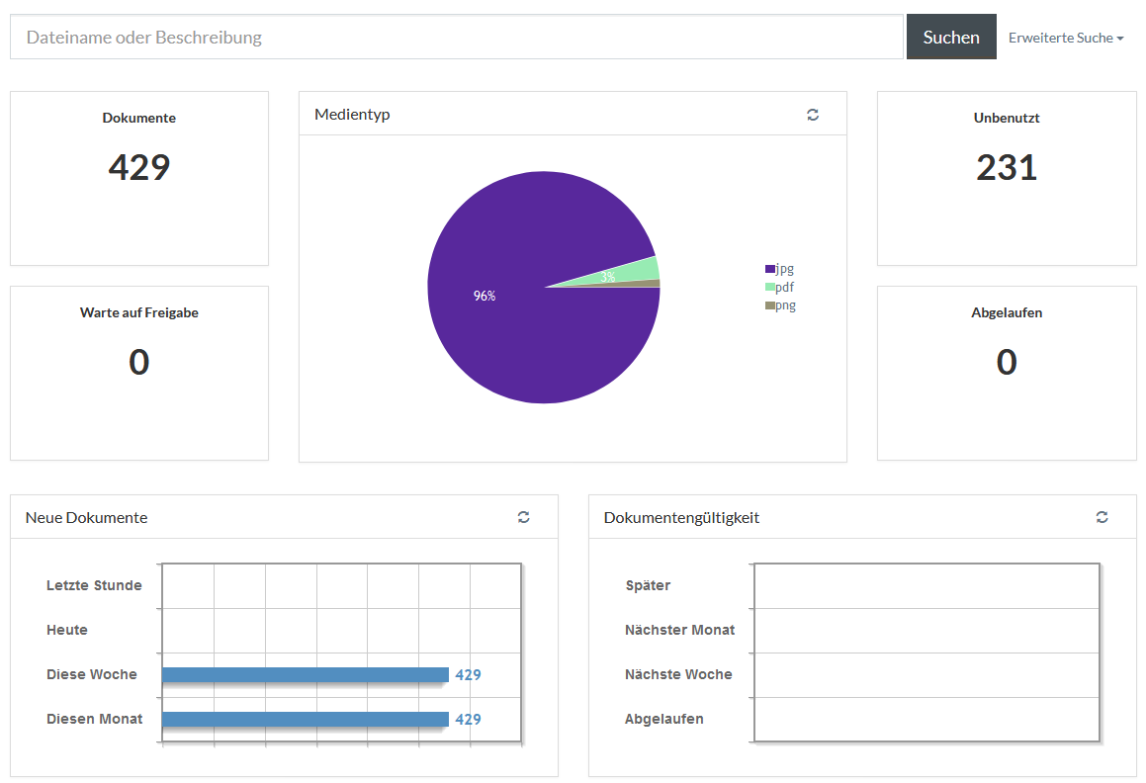Click the Letzte Stunde label
1146x783 pixels.
[94, 585]
